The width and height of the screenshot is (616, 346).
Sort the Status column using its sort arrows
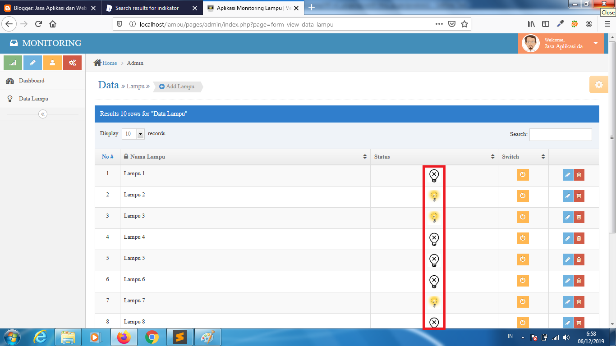pos(492,156)
